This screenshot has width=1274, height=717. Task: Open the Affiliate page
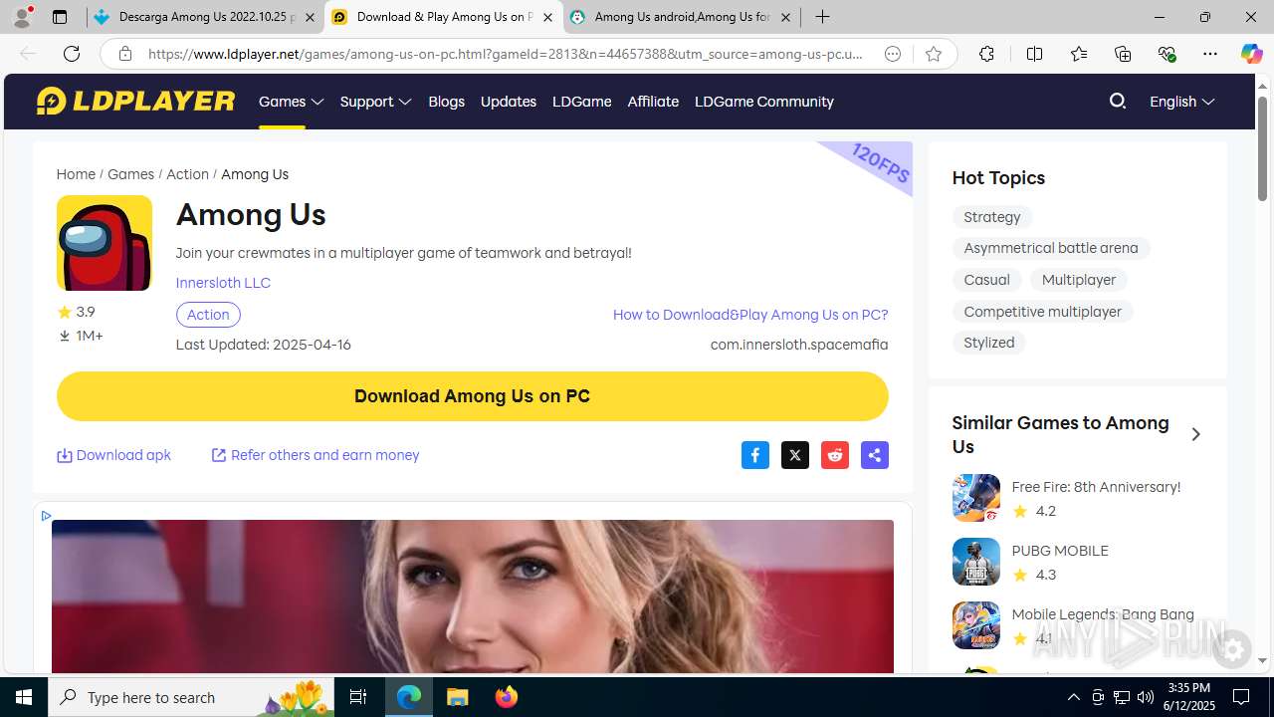(653, 102)
